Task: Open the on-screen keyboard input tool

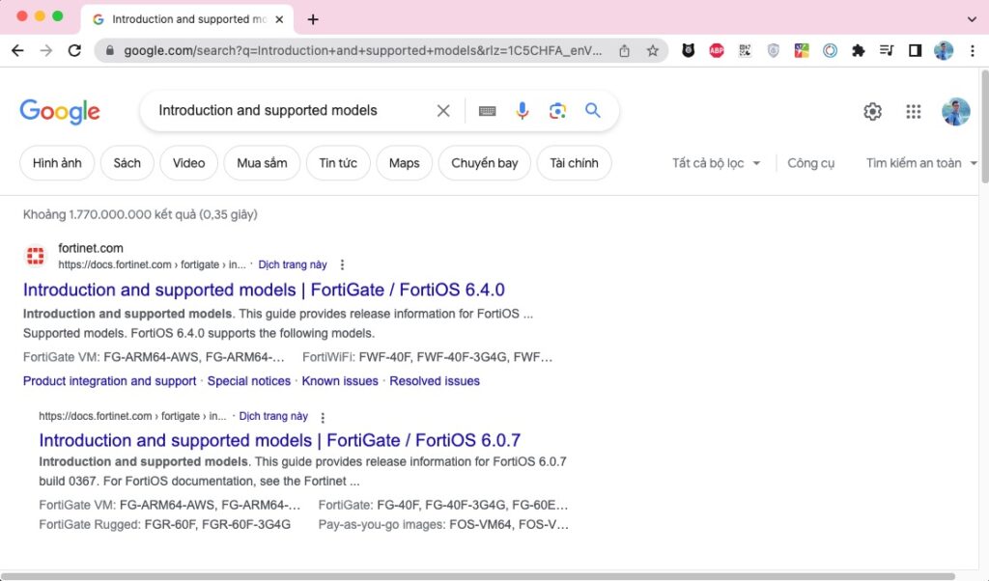Action: point(487,112)
